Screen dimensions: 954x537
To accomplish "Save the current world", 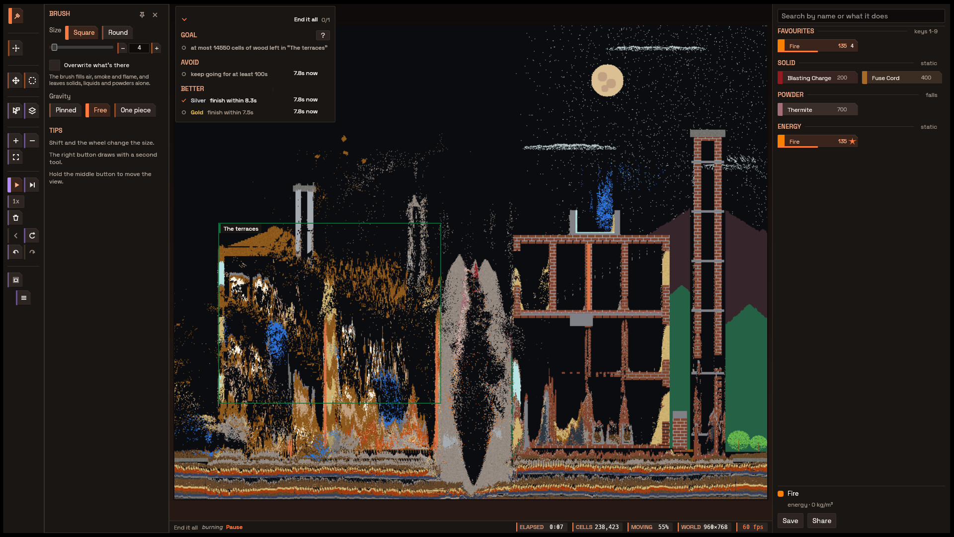I will [790, 521].
